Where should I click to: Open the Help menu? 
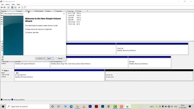coord(18,4)
